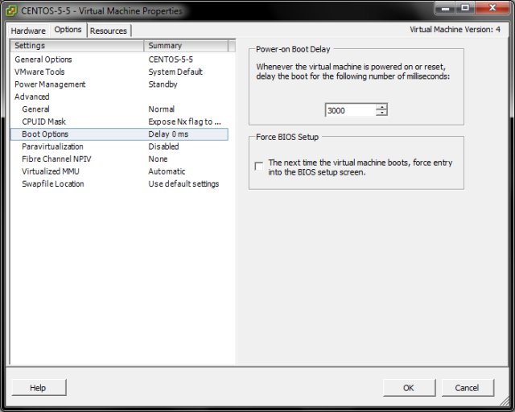Switch to the Resources tab
The width and height of the screenshot is (515, 412).
(x=109, y=31)
